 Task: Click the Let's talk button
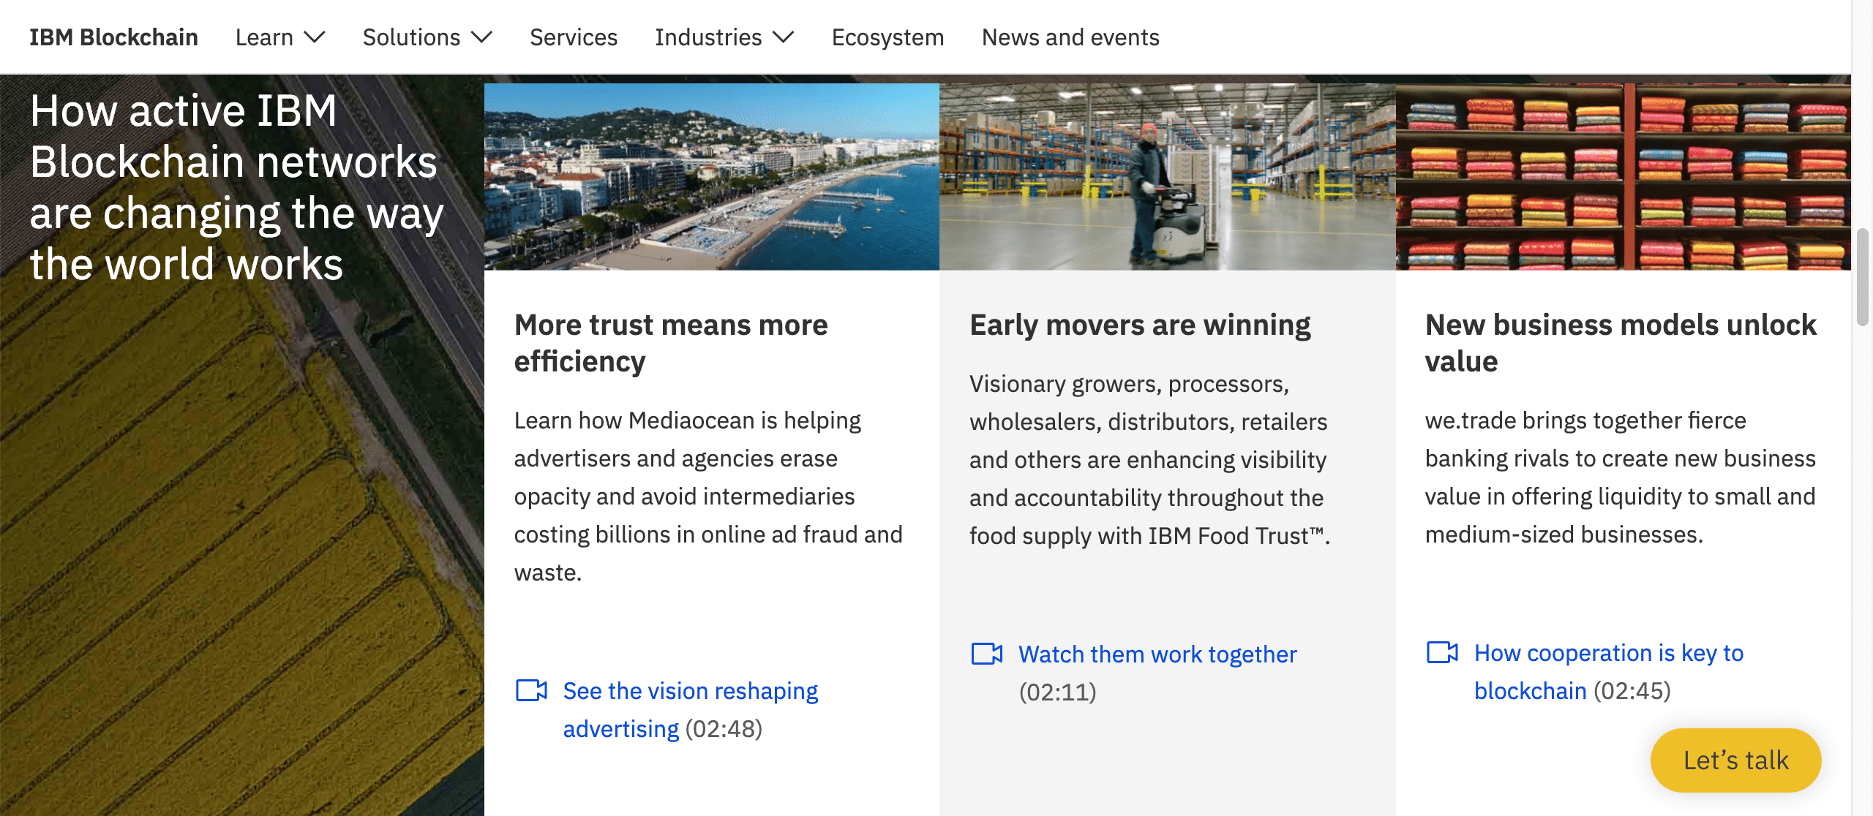pyautogui.click(x=1735, y=760)
